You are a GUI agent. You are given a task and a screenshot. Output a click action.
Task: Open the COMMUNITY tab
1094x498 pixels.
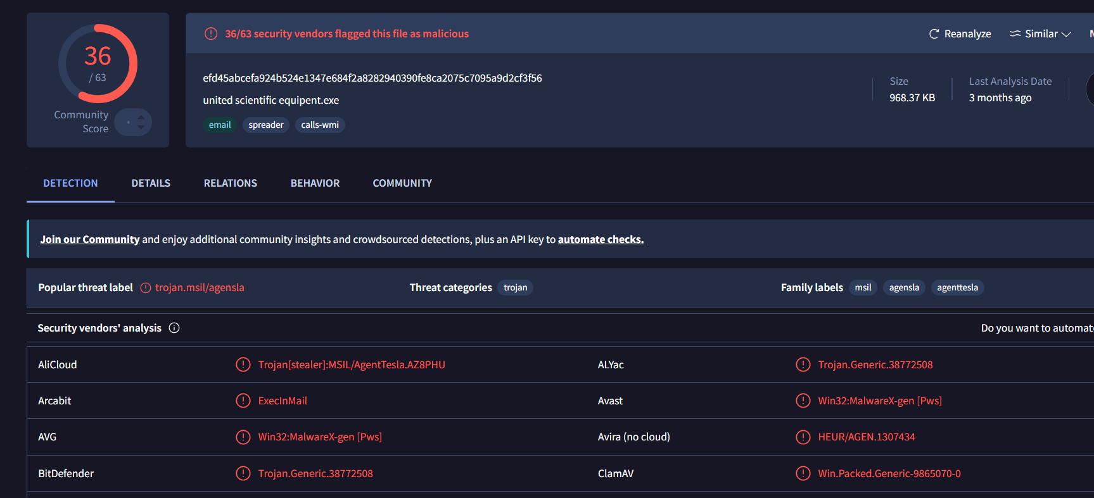point(402,183)
